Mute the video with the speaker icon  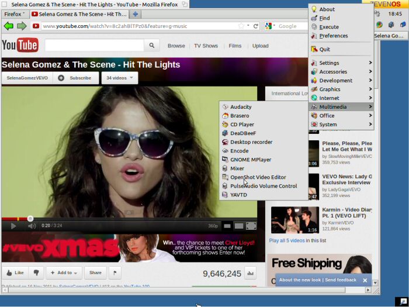tap(32, 226)
